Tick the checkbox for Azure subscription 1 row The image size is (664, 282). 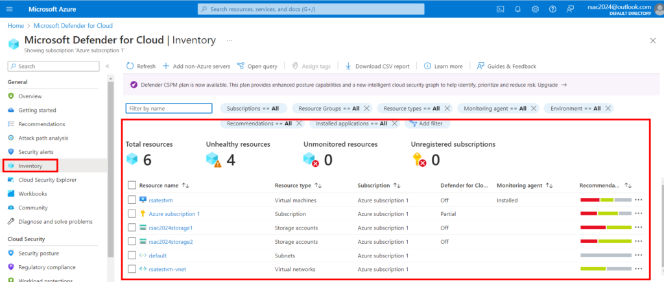tap(132, 214)
